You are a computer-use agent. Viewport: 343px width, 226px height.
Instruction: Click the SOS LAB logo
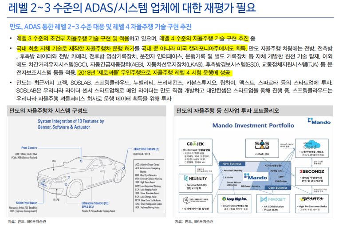click(x=262, y=145)
